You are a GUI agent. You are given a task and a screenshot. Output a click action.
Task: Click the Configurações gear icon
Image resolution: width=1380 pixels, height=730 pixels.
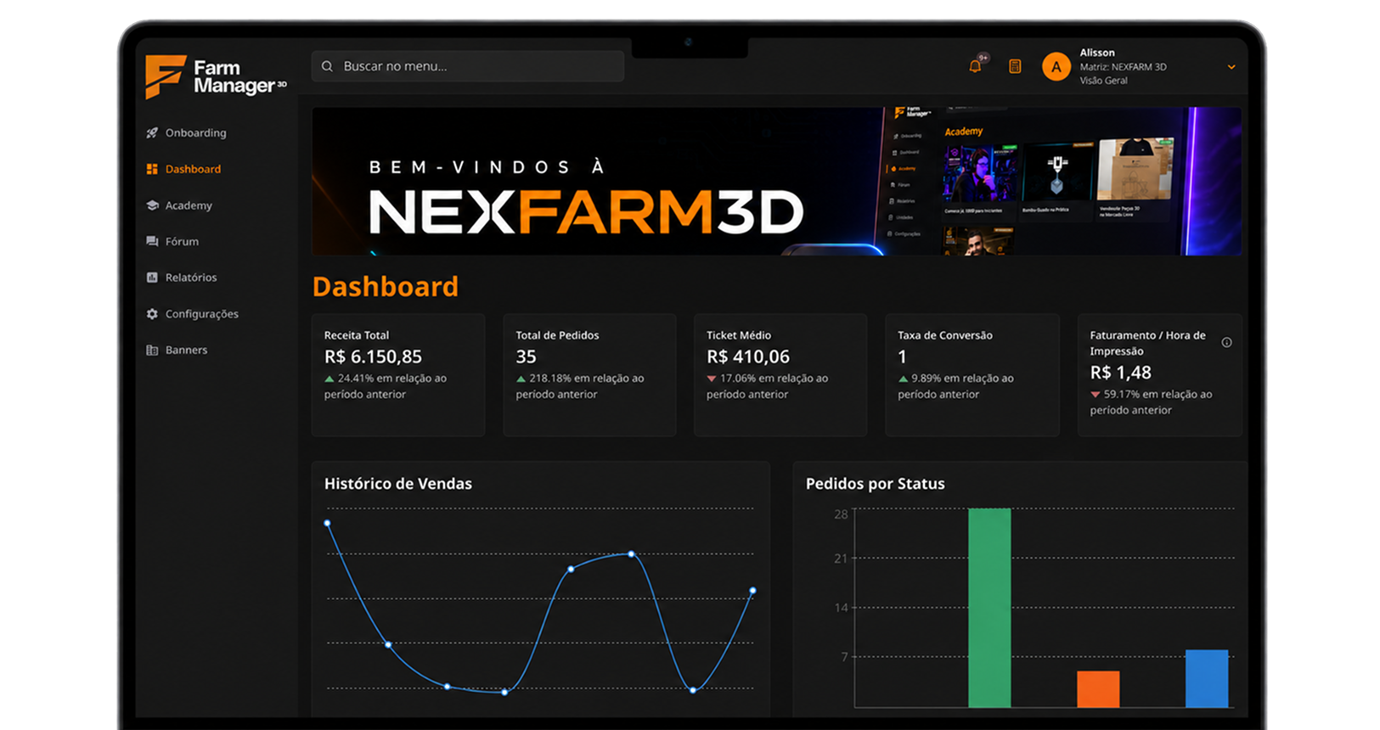coord(152,314)
